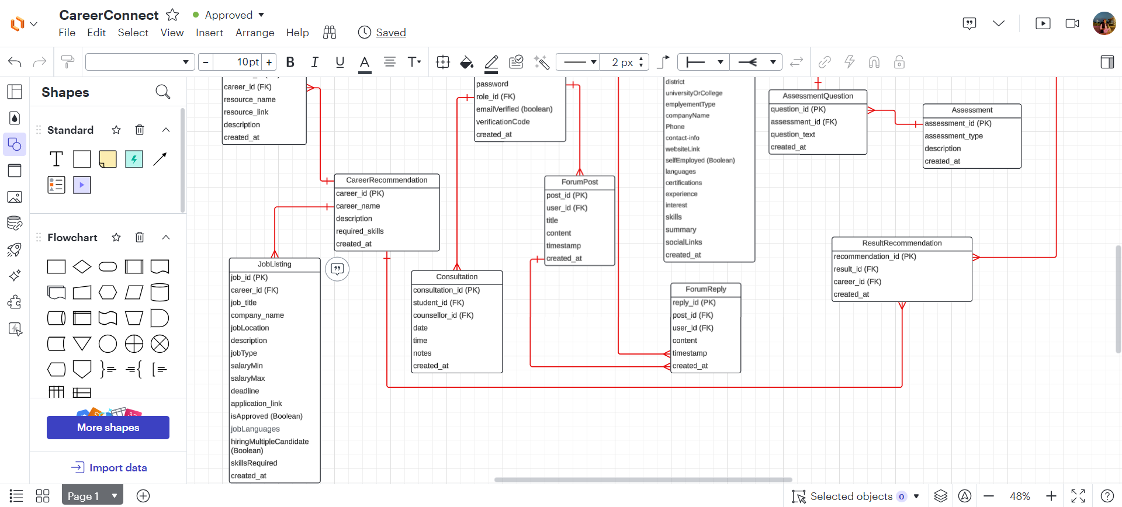Open the line style dropdown
The width and height of the screenshot is (1122, 507).
point(577,62)
